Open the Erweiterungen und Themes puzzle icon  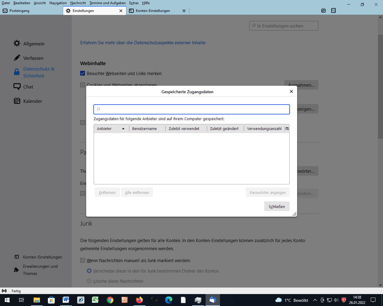[16, 270]
